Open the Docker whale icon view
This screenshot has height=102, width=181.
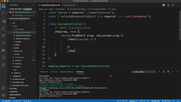(x=3, y=50)
